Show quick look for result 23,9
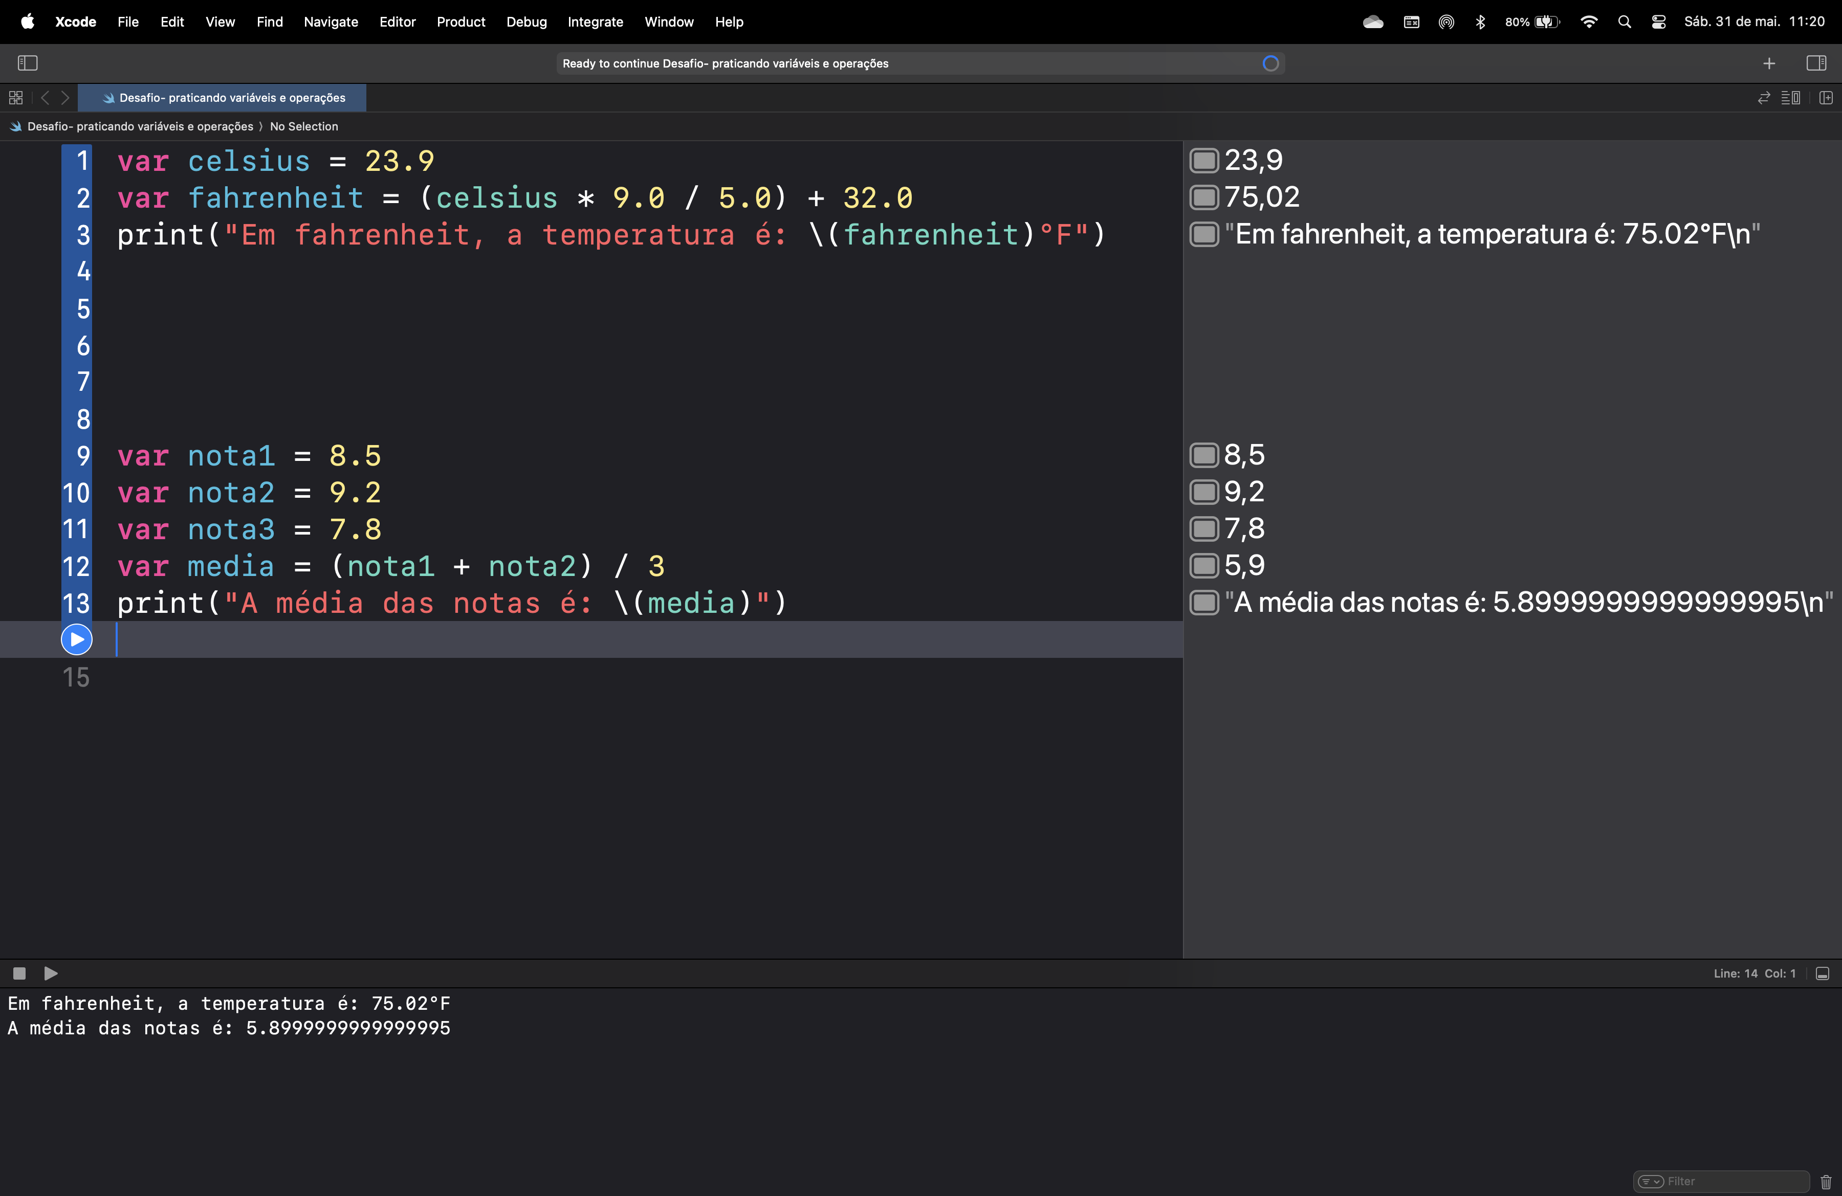The width and height of the screenshot is (1842, 1196). pos(1203,160)
